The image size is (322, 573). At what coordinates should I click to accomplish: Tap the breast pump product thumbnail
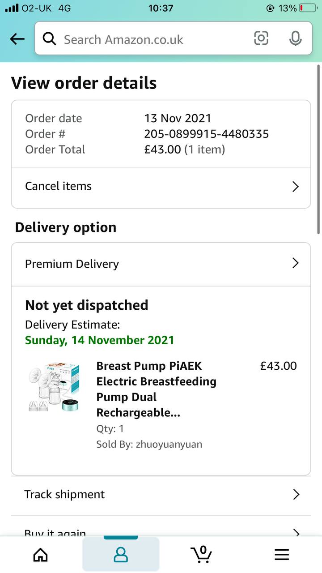(x=53, y=387)
